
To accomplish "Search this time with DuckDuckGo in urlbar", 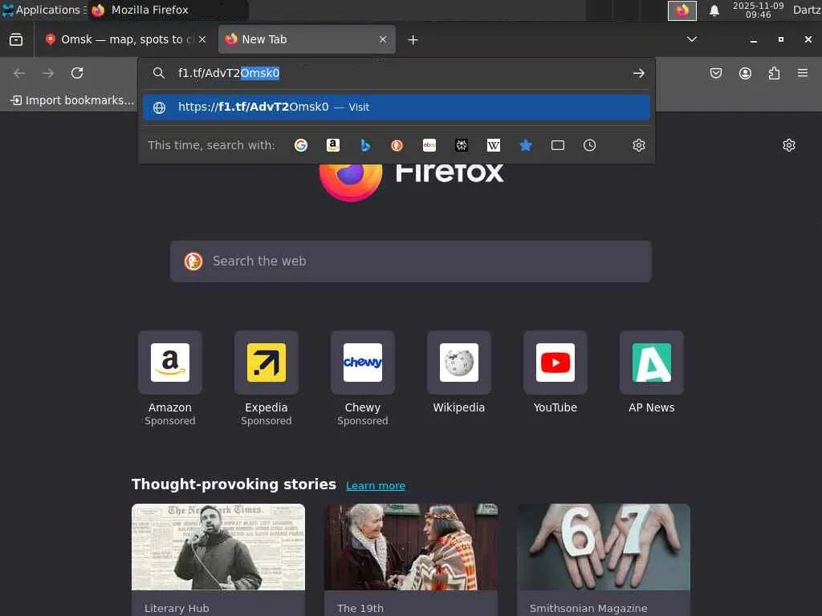I will [397, 145].
